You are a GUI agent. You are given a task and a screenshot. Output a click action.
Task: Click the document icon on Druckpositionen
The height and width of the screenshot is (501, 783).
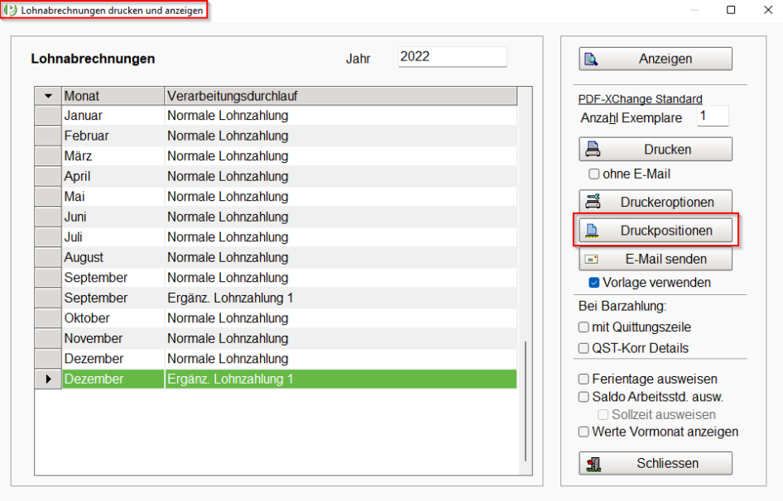click(592, 231)
